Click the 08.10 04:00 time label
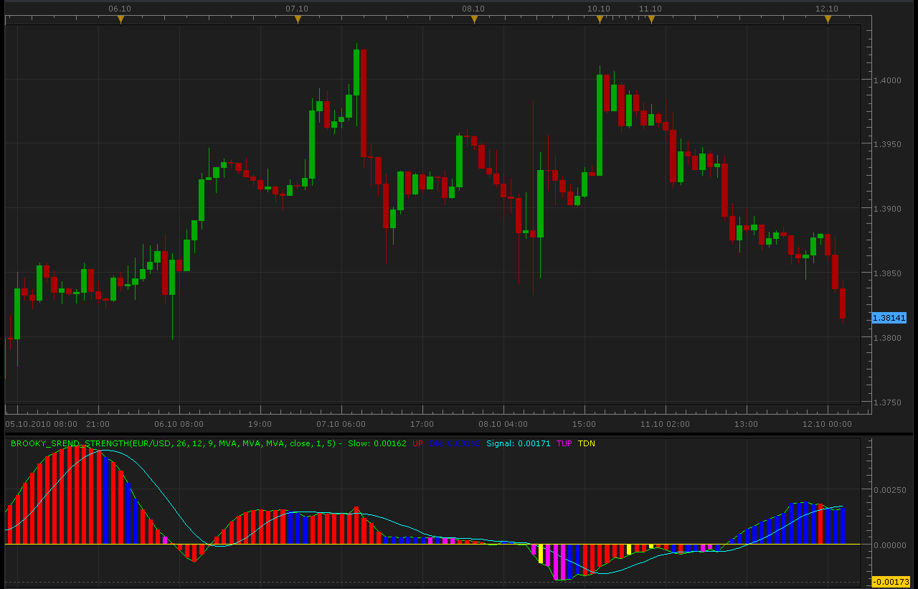918x589 pixels. click(x=503, y=424)
